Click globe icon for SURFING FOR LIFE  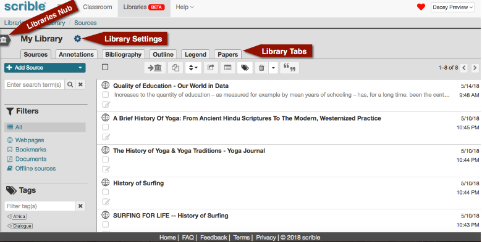tap(106, 215)
